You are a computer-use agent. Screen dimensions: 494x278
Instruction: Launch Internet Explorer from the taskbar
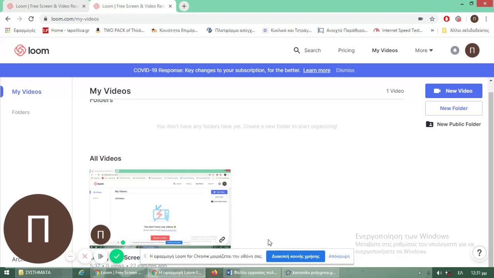pyautogui.click(x=81, y=272)
